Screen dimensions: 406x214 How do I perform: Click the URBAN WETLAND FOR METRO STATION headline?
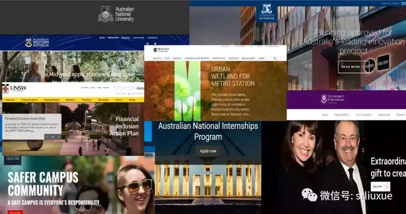(233, 76)
